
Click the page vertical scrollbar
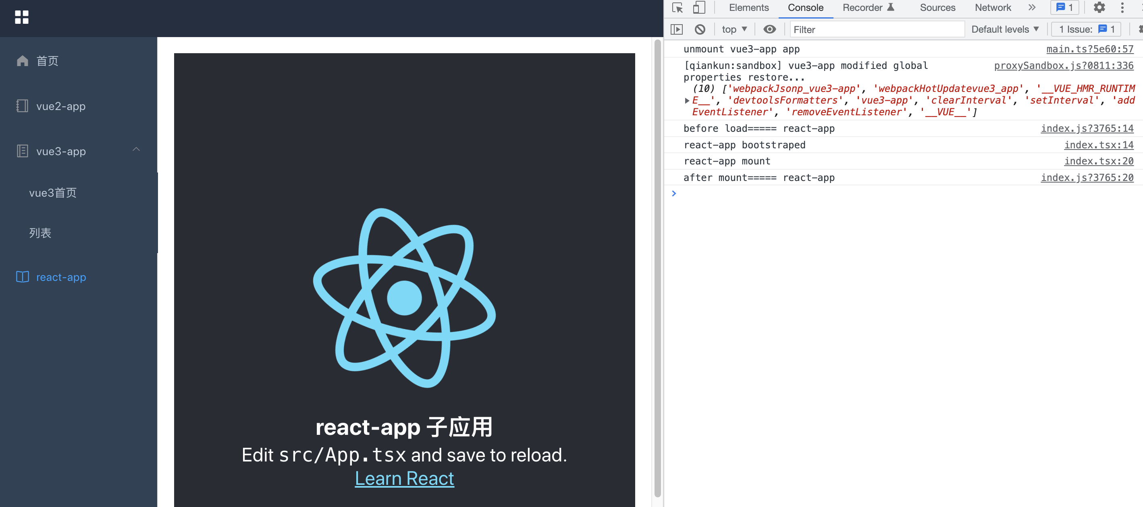(657, 268)
